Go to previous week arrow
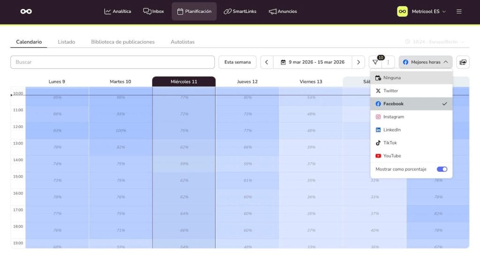This screenshot has width=480, height=259. click(267, 62)
